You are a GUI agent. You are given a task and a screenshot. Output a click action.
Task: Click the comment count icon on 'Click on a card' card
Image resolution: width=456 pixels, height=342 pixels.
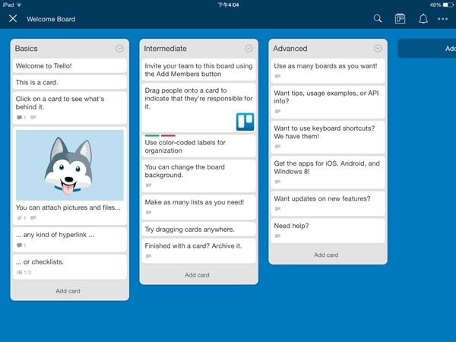pos(20,118)
